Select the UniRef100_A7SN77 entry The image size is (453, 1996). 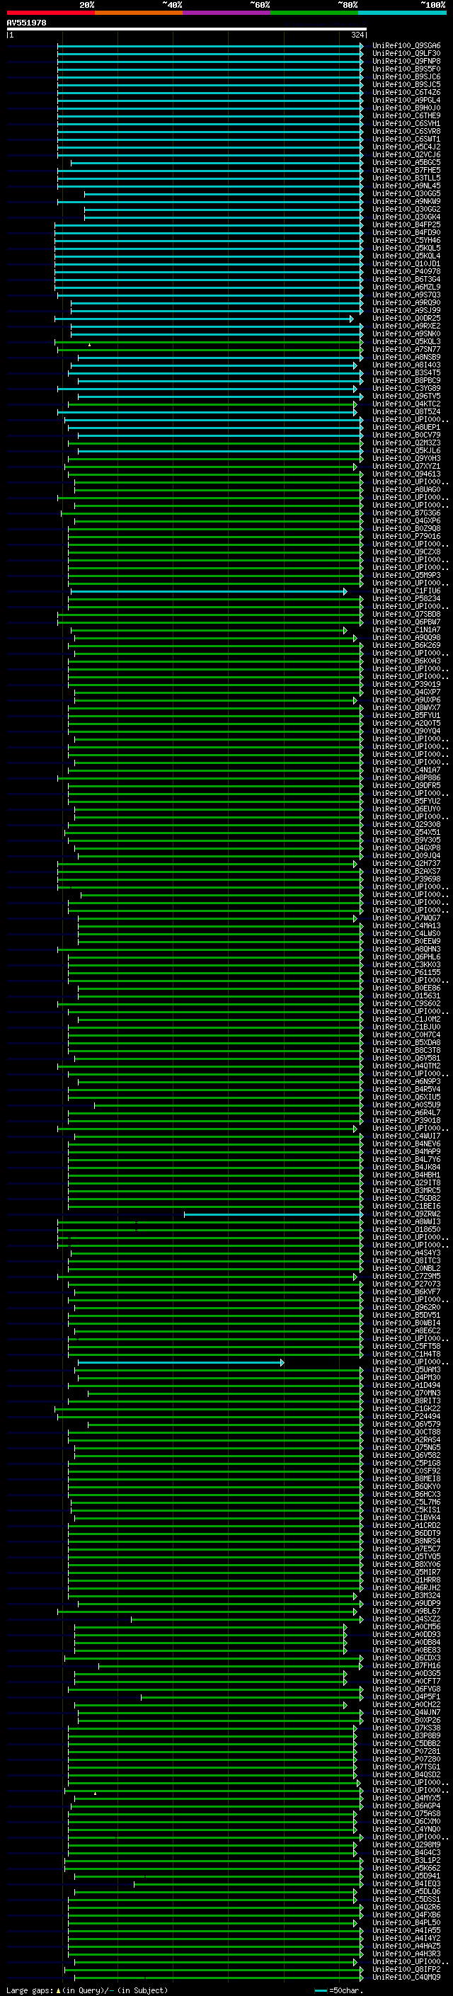[406, 350]
